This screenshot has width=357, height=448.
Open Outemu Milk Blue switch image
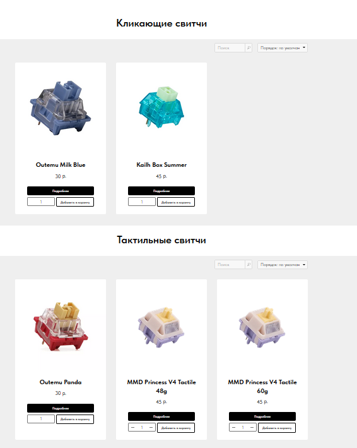pyautogui.click(x=61, y=108)
